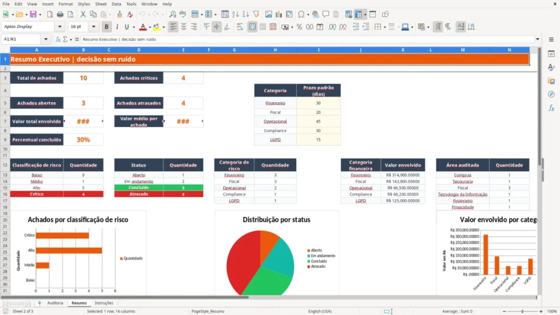Image resolution: width=560 pixels, height=315 pixels.
Task: Sort ascending with the A-Z icon
Action: click(x=235, y=14)
